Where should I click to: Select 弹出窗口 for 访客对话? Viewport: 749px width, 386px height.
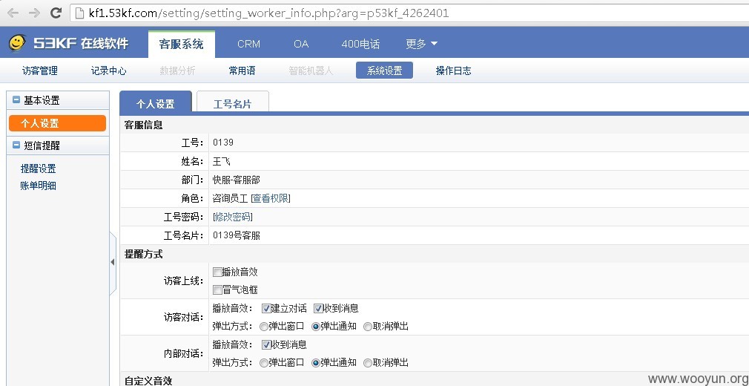tap(264, 327)
